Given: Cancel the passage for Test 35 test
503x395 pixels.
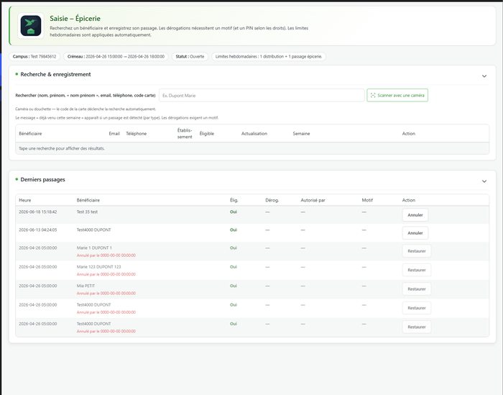Looking at the screenshot, I should click(415, 215).
